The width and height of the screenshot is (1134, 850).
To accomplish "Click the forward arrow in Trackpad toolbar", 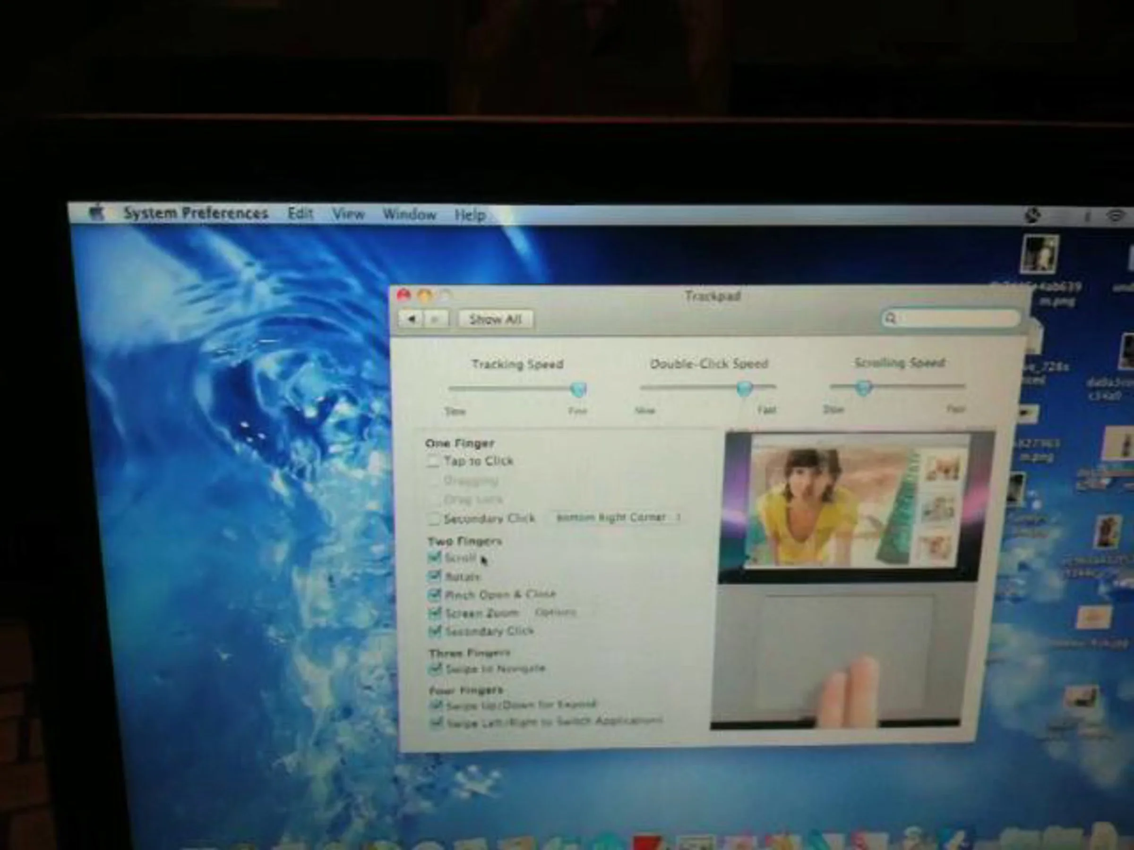I will tap(436, 319).
